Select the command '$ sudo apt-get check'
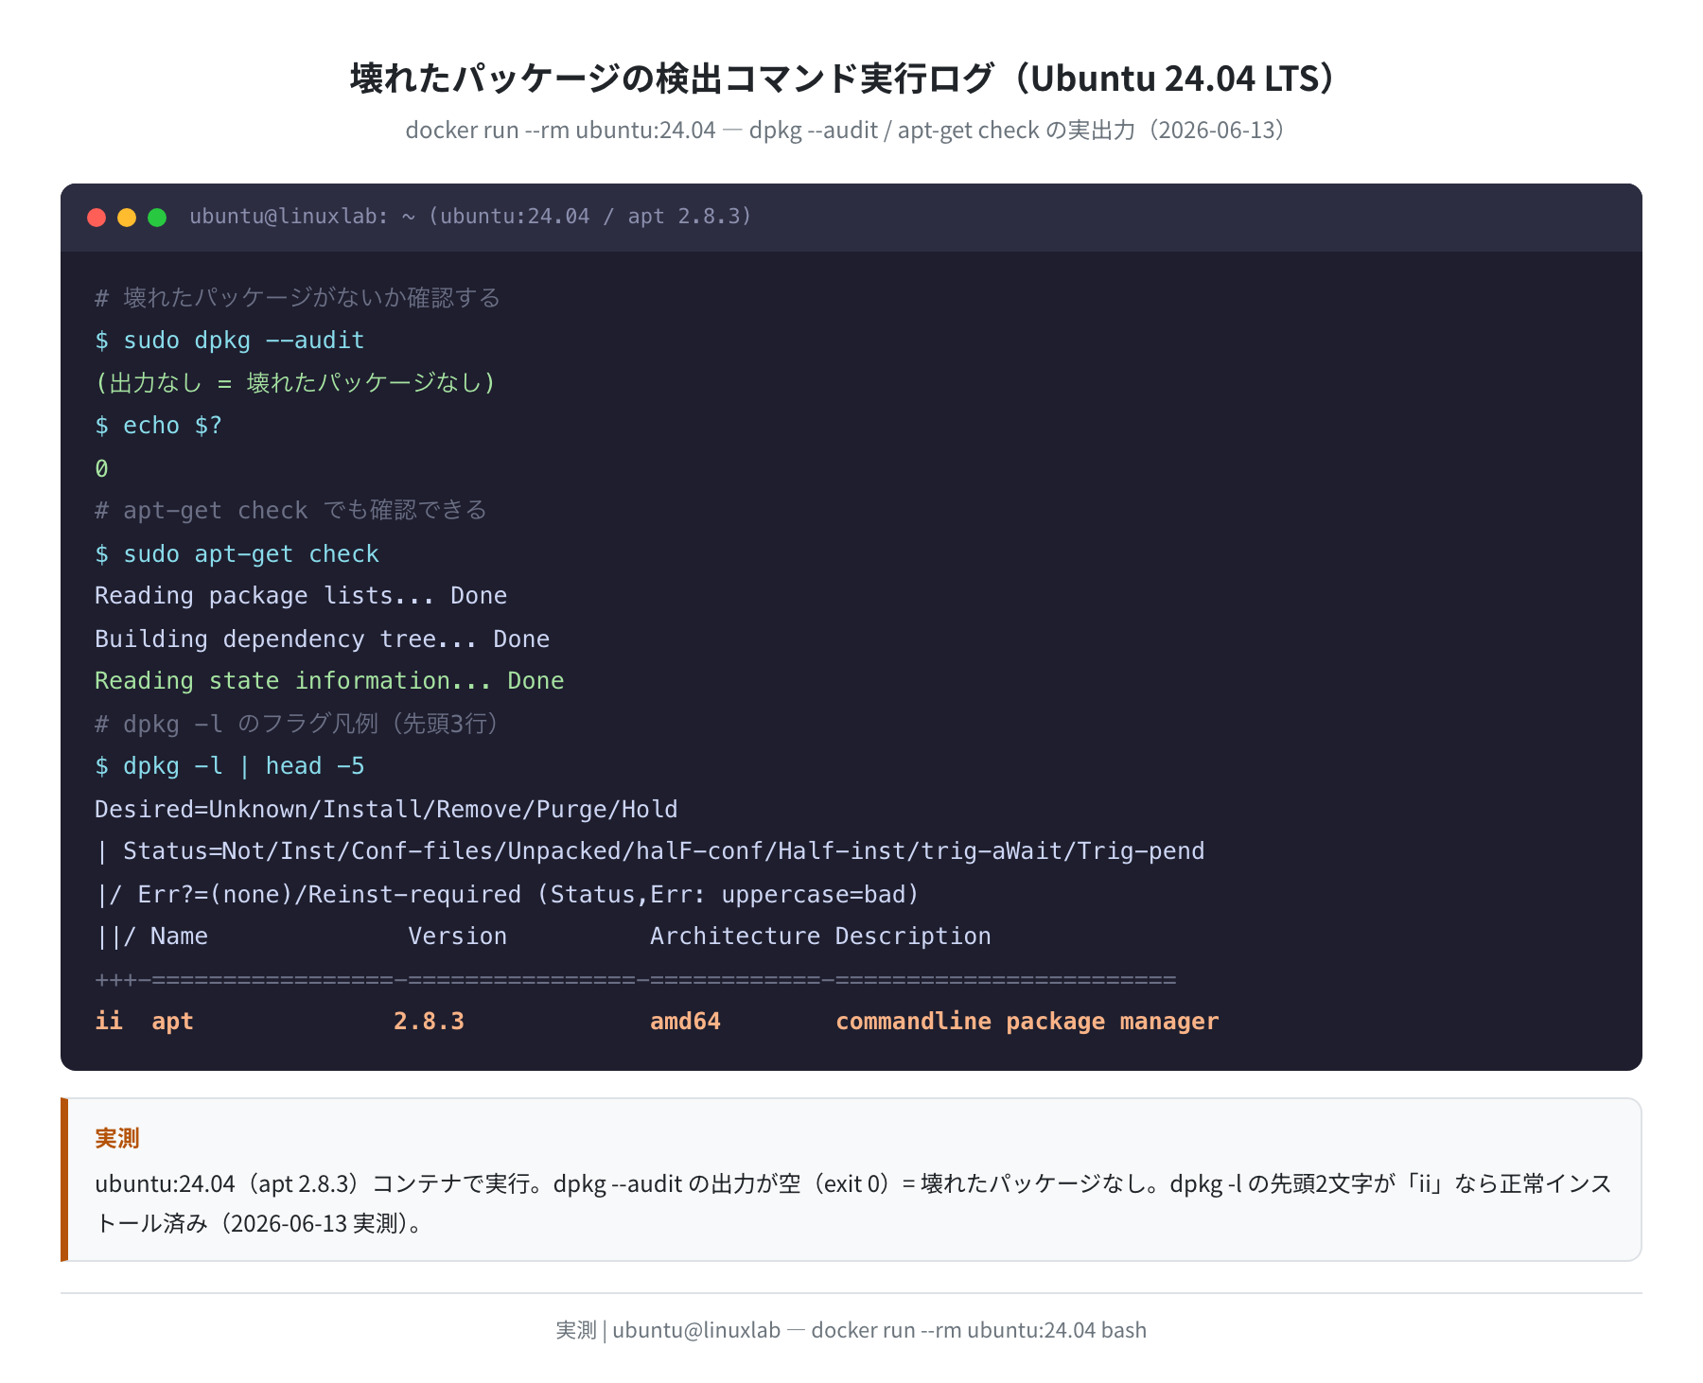Viewport: 1703px width, 1383px height. pyautogui.click(x=237, y=553)
